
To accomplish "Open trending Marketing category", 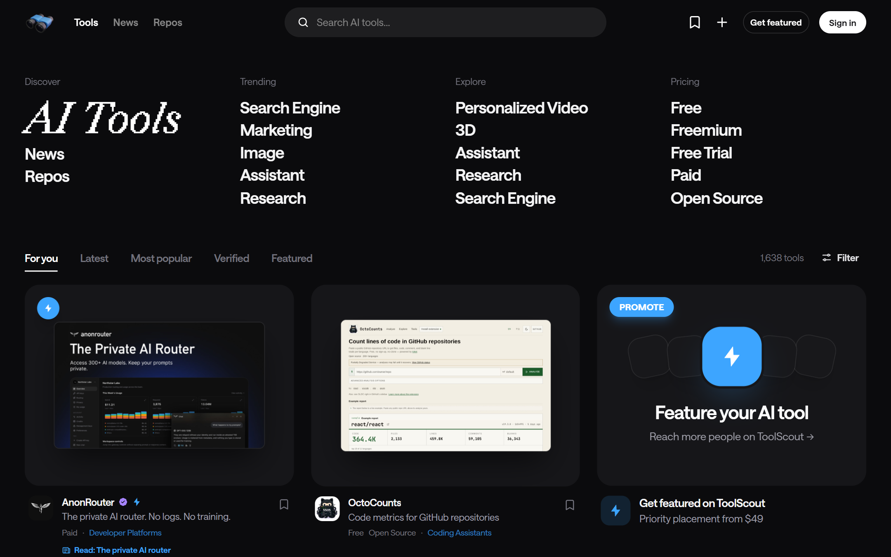I will tap(276, 130).
